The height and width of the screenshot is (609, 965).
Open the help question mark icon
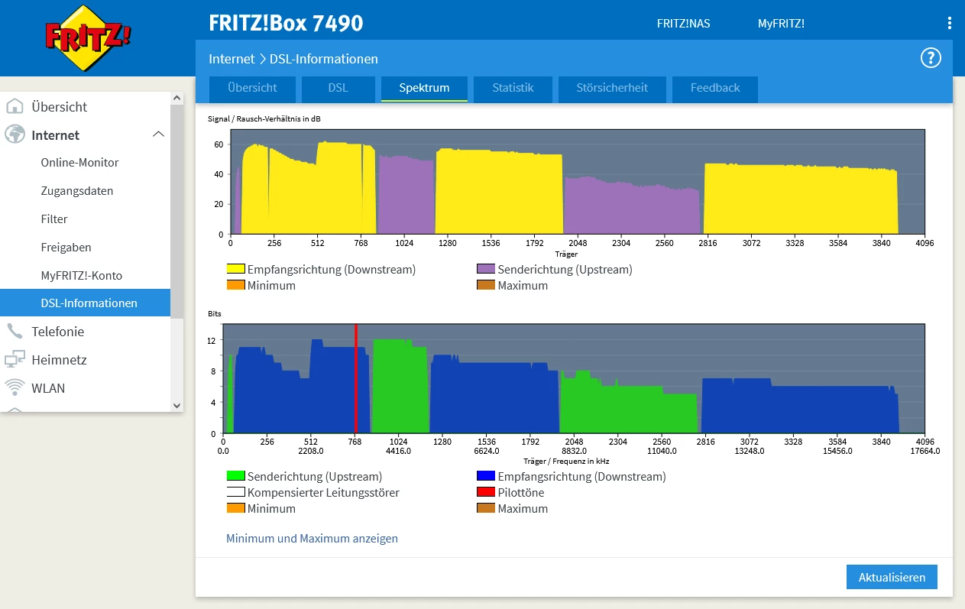click(930, 58)
